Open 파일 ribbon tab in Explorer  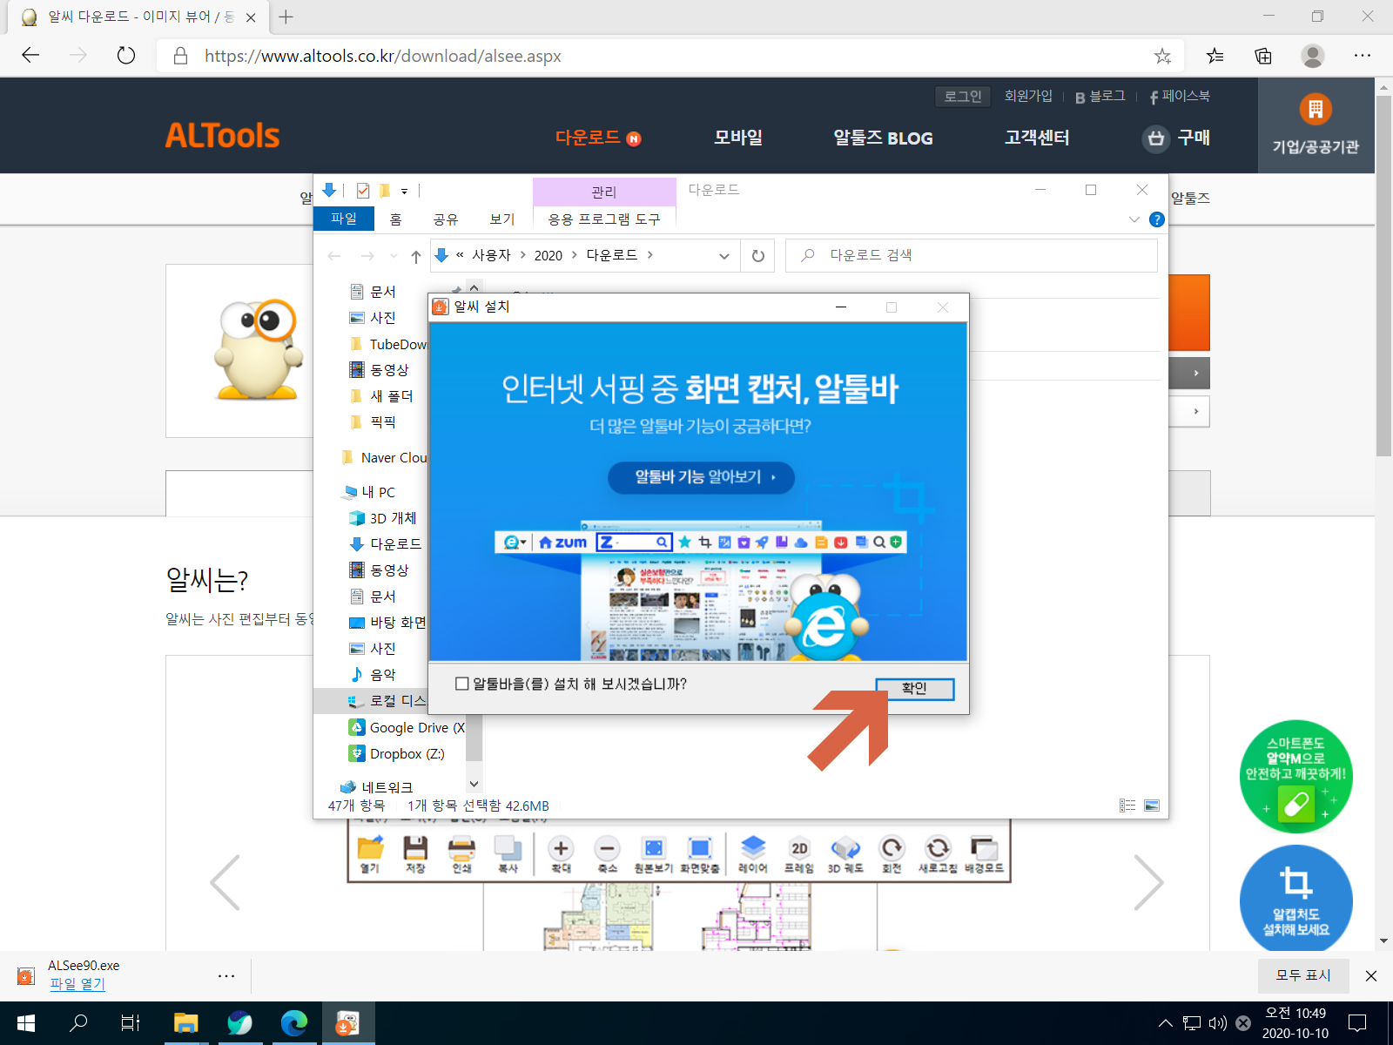coord(344,219)
